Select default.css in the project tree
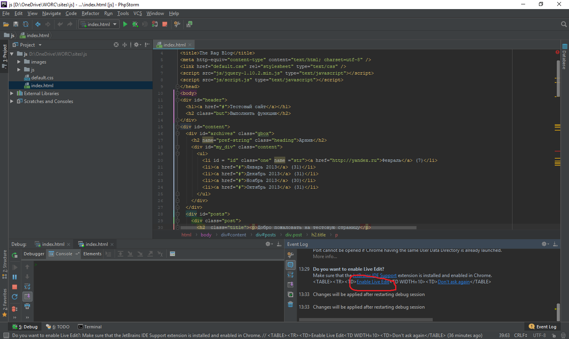Viewport: 569px width, 339px height. point(42,78)
